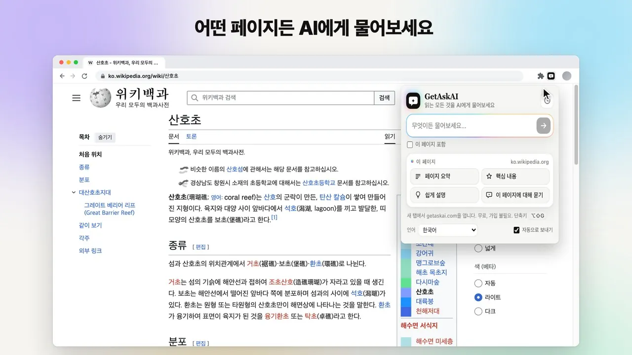The width and height of the screenshot is (632, 355).
Task: Open the 한국어 language dropdown
Action: pos(448,230)
